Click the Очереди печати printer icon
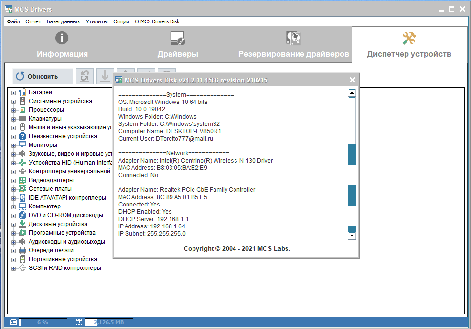Screen dimensions: 471x329 coord(22,250)
